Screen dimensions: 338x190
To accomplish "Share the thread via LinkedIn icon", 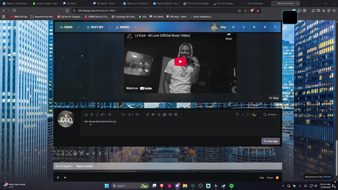I will click(x=81, y=153).
